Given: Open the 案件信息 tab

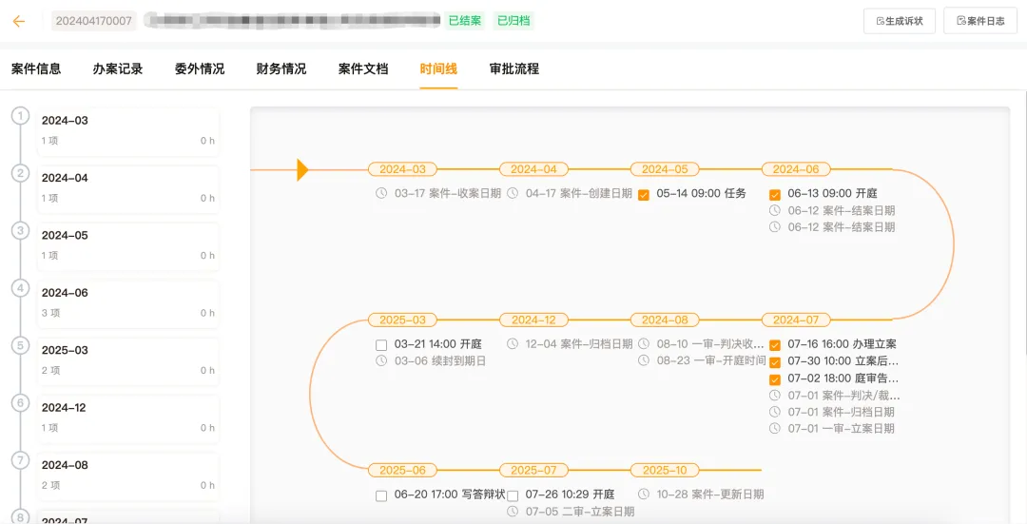Looking at the screenshot, I should tap(36, 68).
